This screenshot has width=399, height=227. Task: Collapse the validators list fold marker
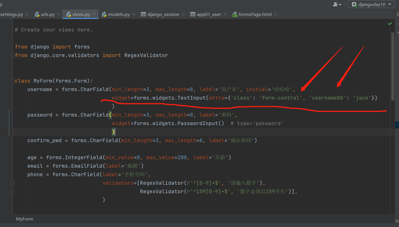pos(13,183)
